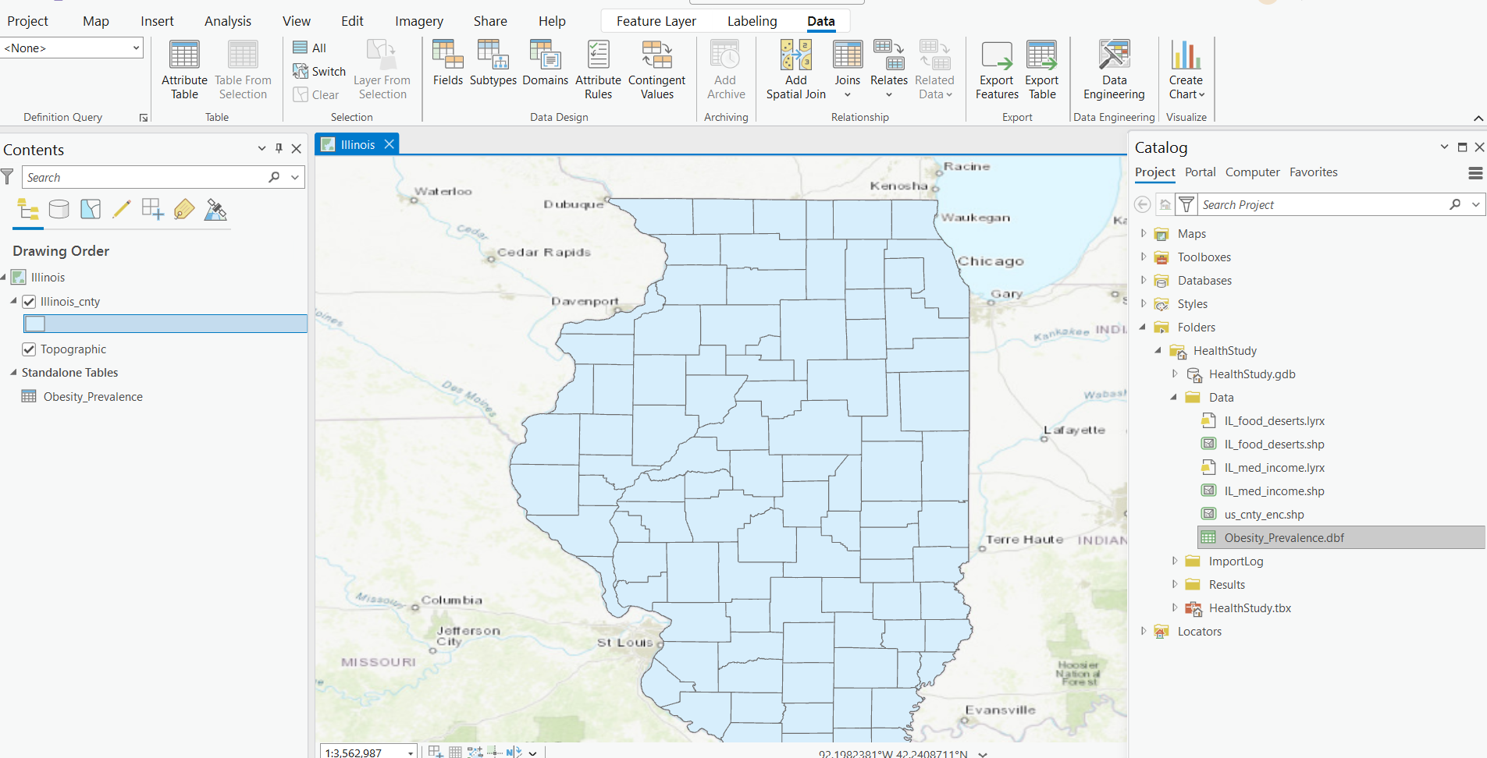Uncheck the Illinois_cnty layer

click(x=28, y=301)
